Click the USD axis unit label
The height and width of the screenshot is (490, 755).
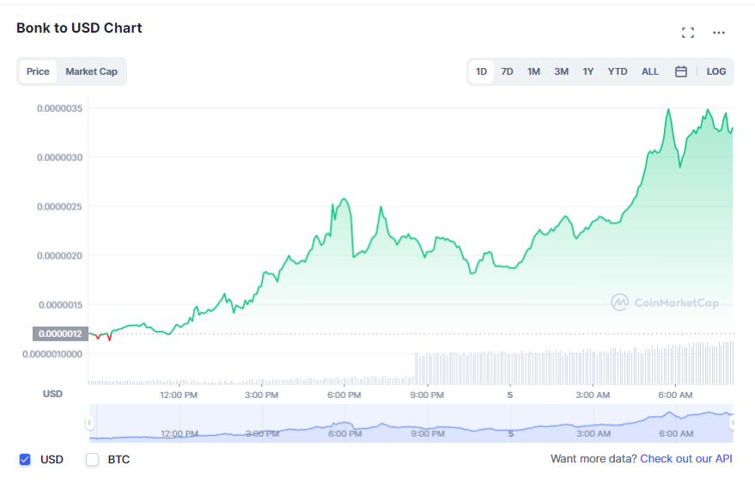(52, 394)
